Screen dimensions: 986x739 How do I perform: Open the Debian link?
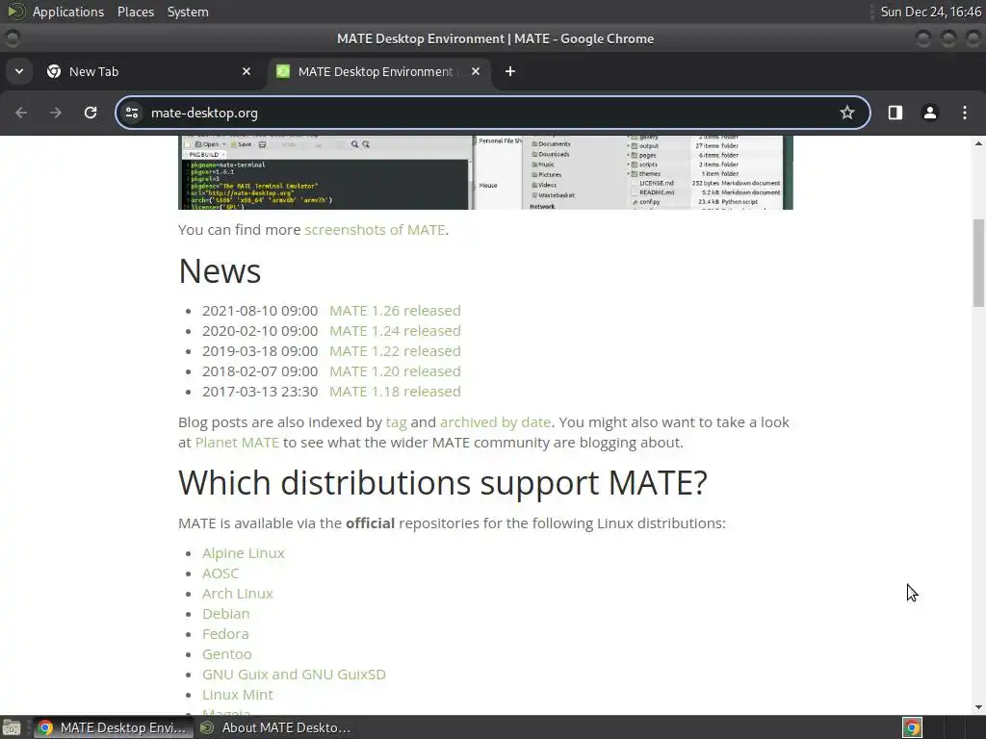click(225, 613)
